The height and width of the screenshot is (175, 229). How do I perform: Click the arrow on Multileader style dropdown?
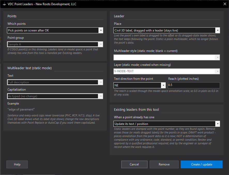(x=218, y=58)
